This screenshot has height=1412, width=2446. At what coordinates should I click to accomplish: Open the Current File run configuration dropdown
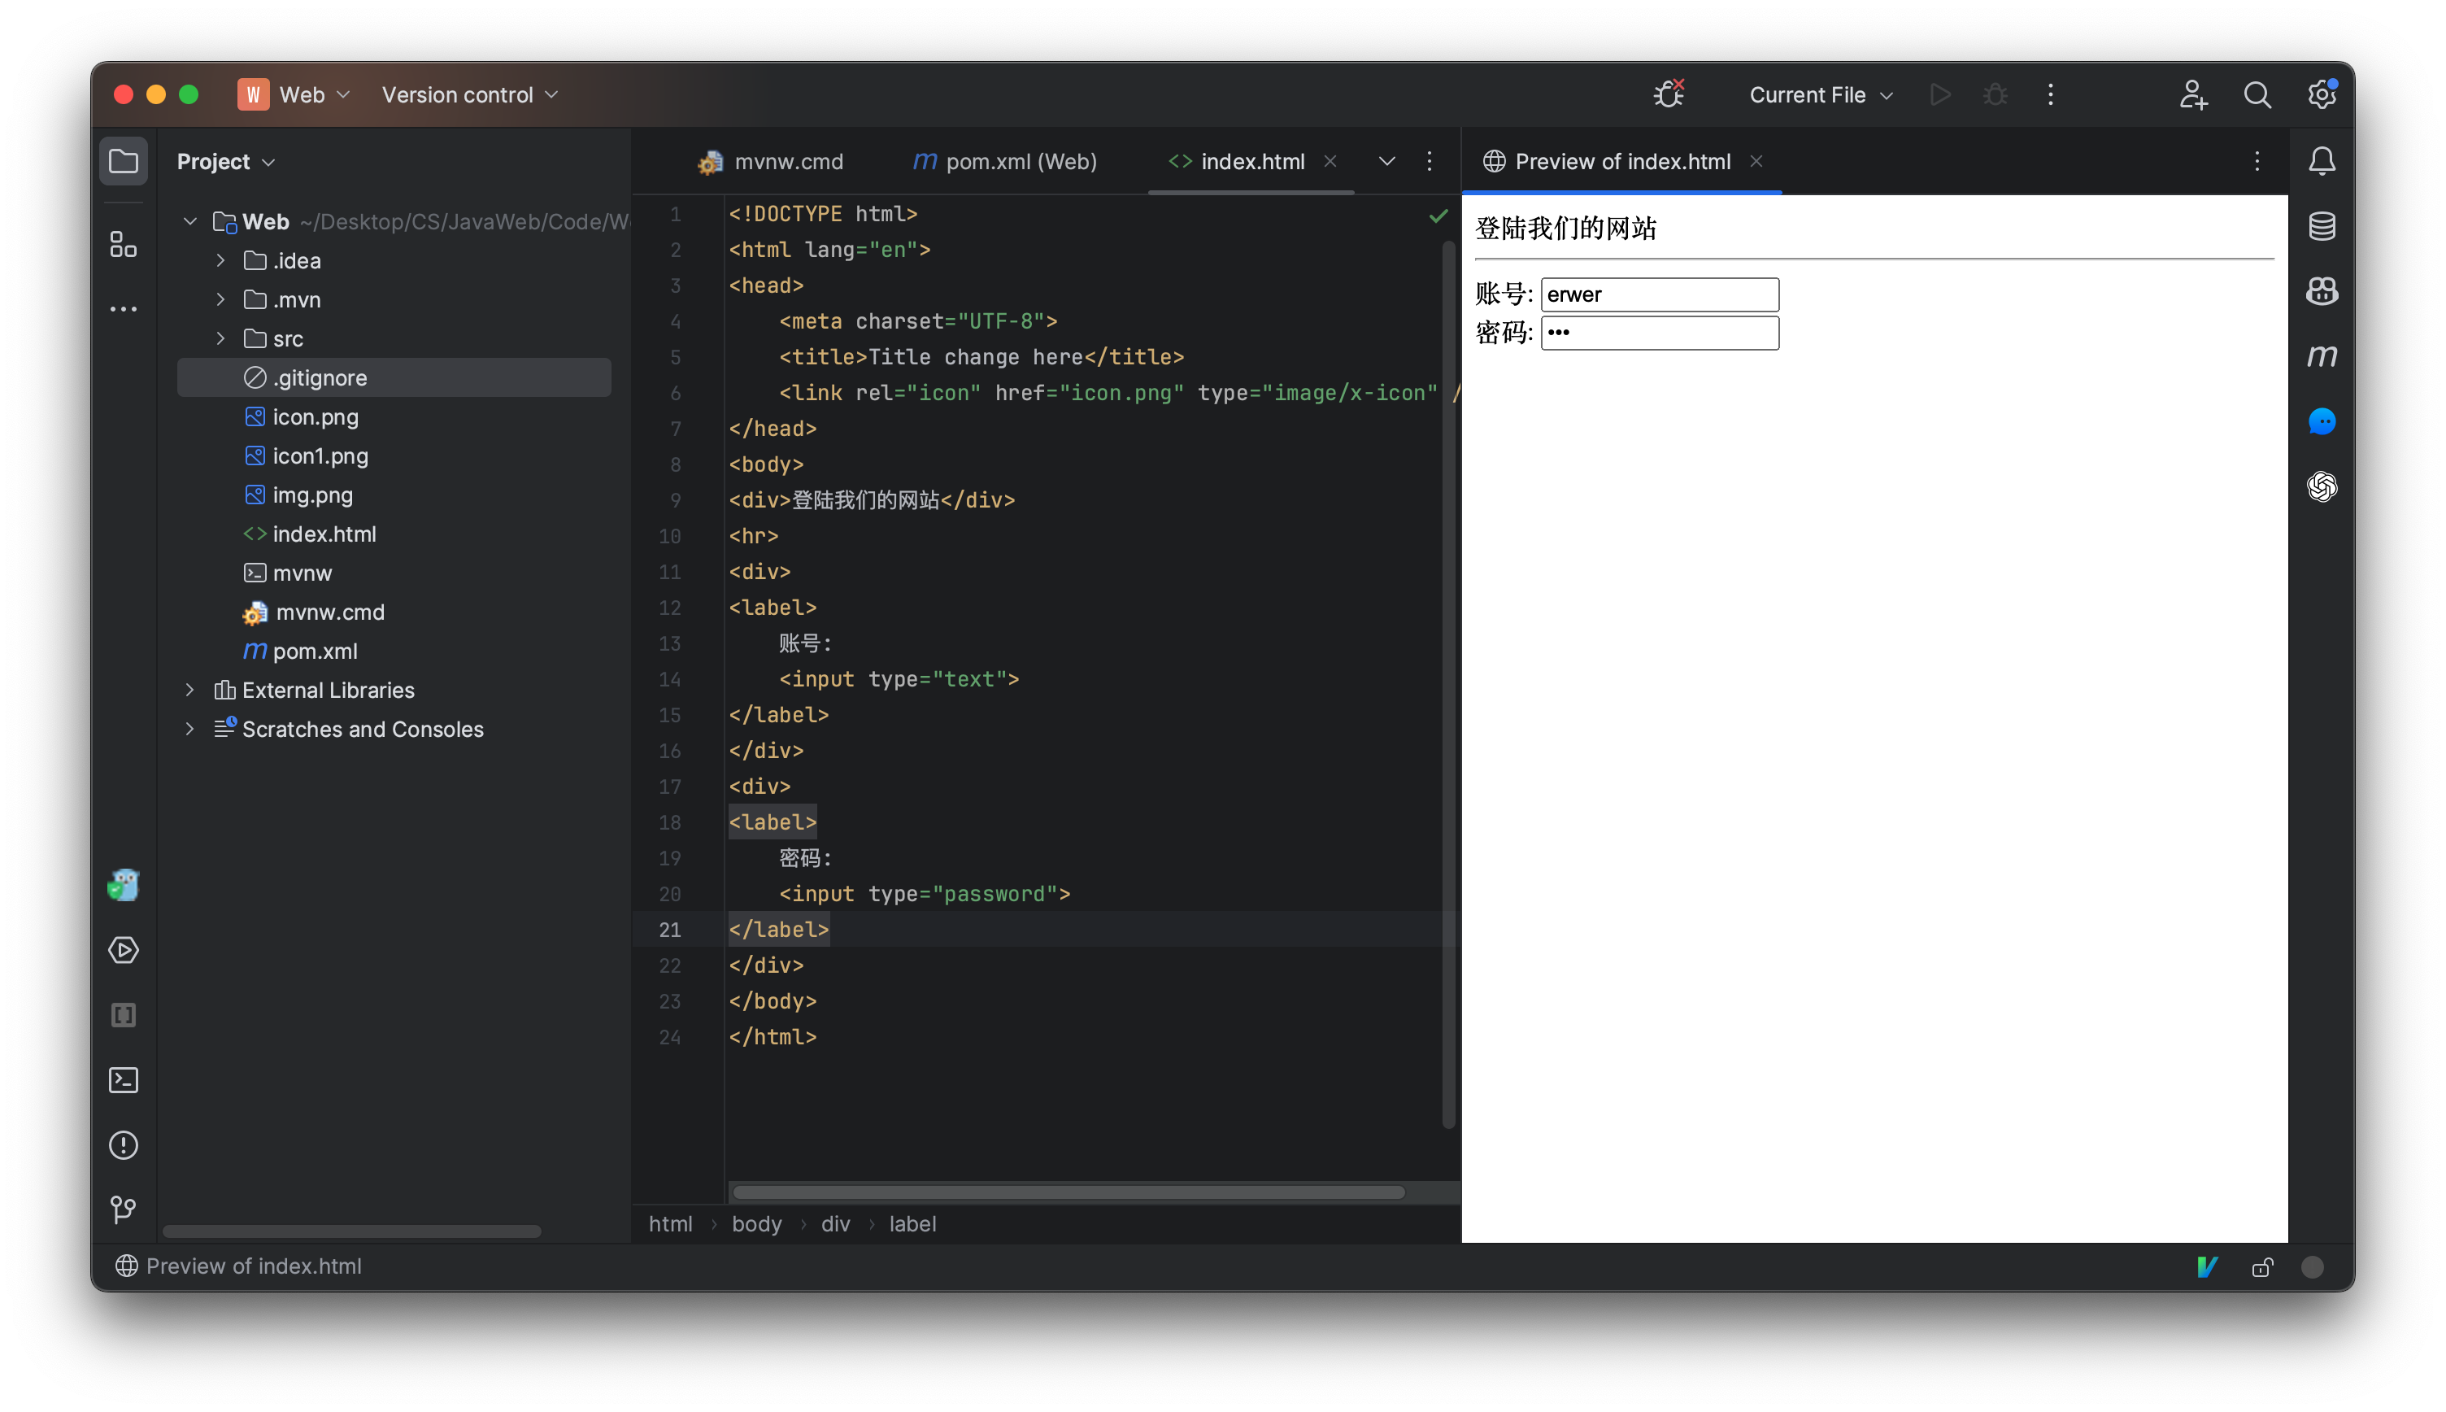click(x=1820, y=94)
